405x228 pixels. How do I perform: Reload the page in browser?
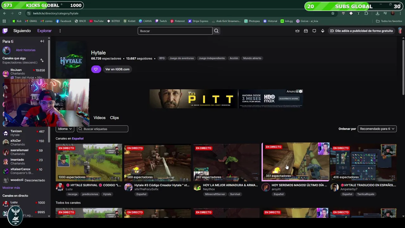pos(20,13)
